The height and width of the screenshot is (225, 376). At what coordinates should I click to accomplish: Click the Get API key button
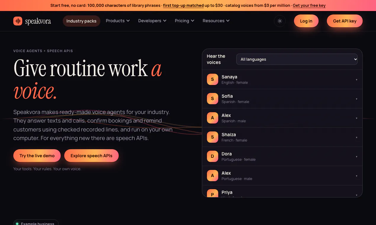pyautogui.click(x=345, y=21)
